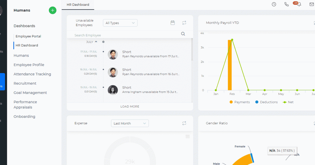Image resolution: width=315 pixels, height=165 pixels.
Task: Go to Humans in the sidebar menu
Action: coord(21,56)
